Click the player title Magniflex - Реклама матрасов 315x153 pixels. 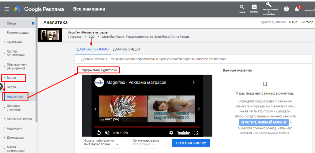136,83
